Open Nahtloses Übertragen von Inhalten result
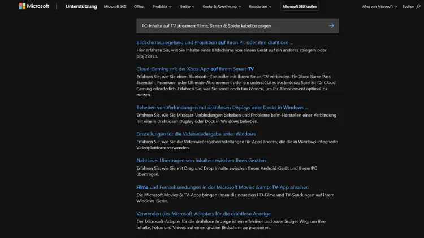 click(201, 160)
